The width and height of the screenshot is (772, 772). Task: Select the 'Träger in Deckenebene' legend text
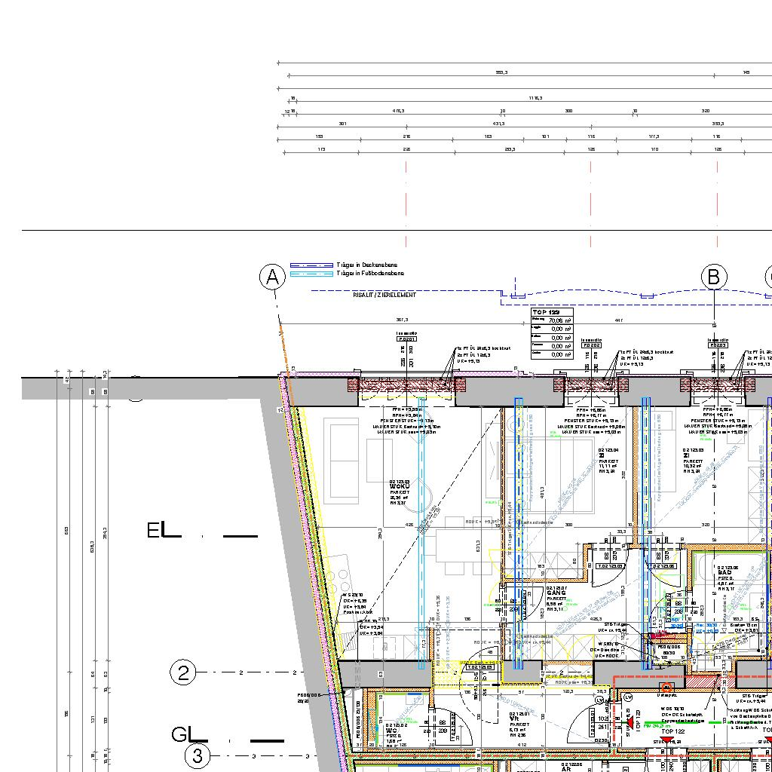(x=367, y=265)
